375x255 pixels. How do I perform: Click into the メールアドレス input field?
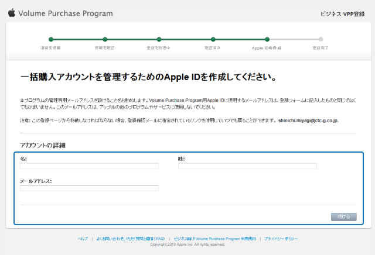(x=89, y=188)
